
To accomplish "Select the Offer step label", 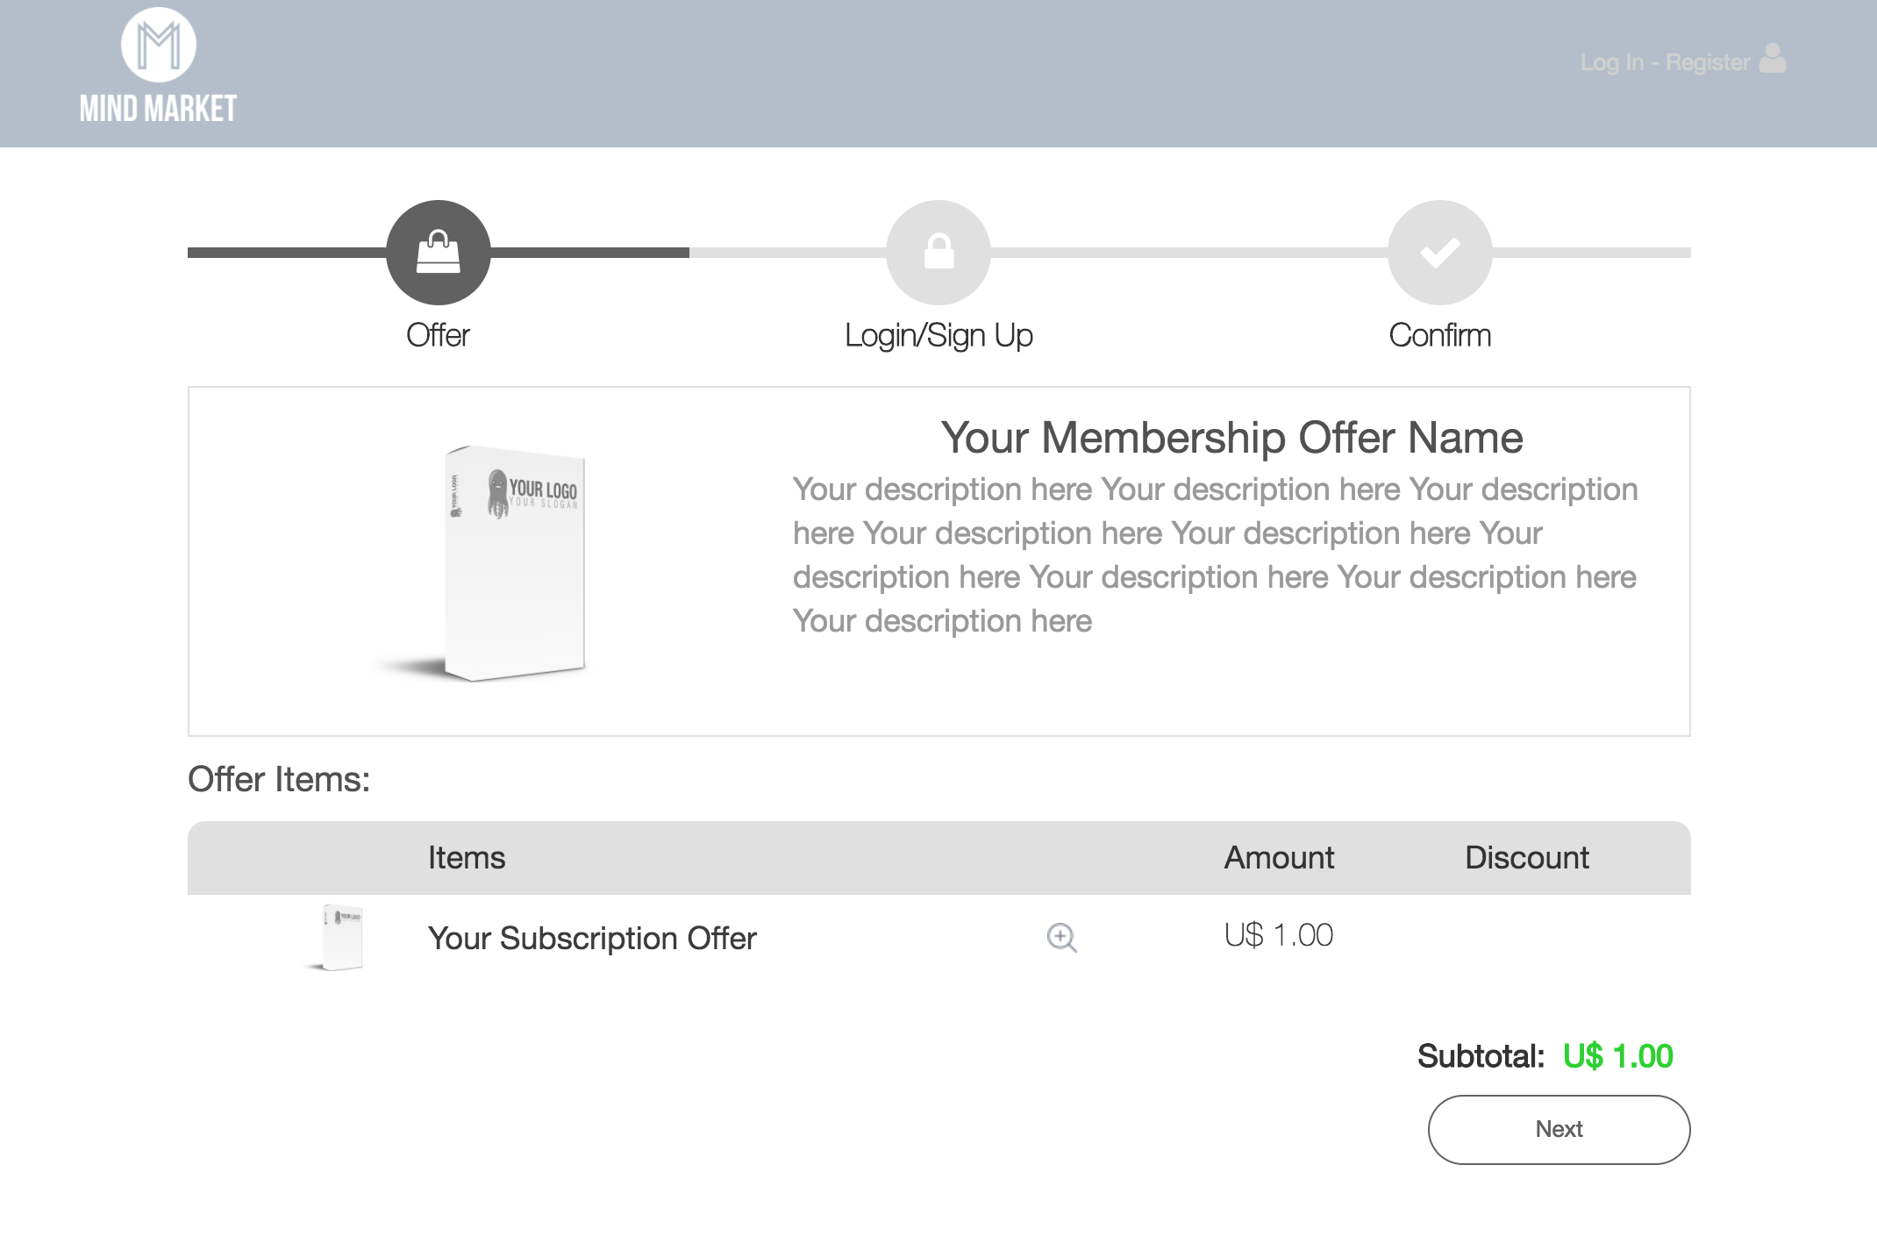I will coord(438,335).
